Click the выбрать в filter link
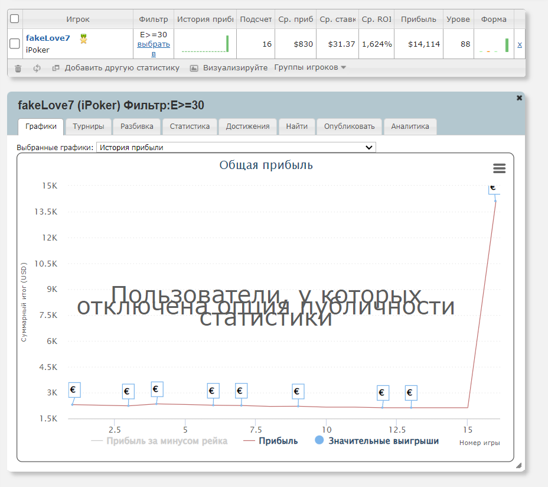 pos(154,49)
